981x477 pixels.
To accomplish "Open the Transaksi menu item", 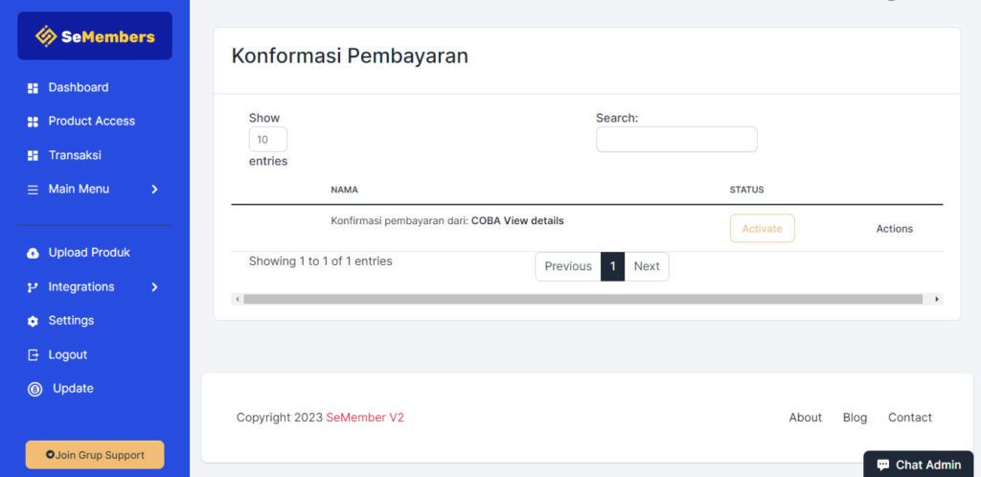I will [75, 155].
